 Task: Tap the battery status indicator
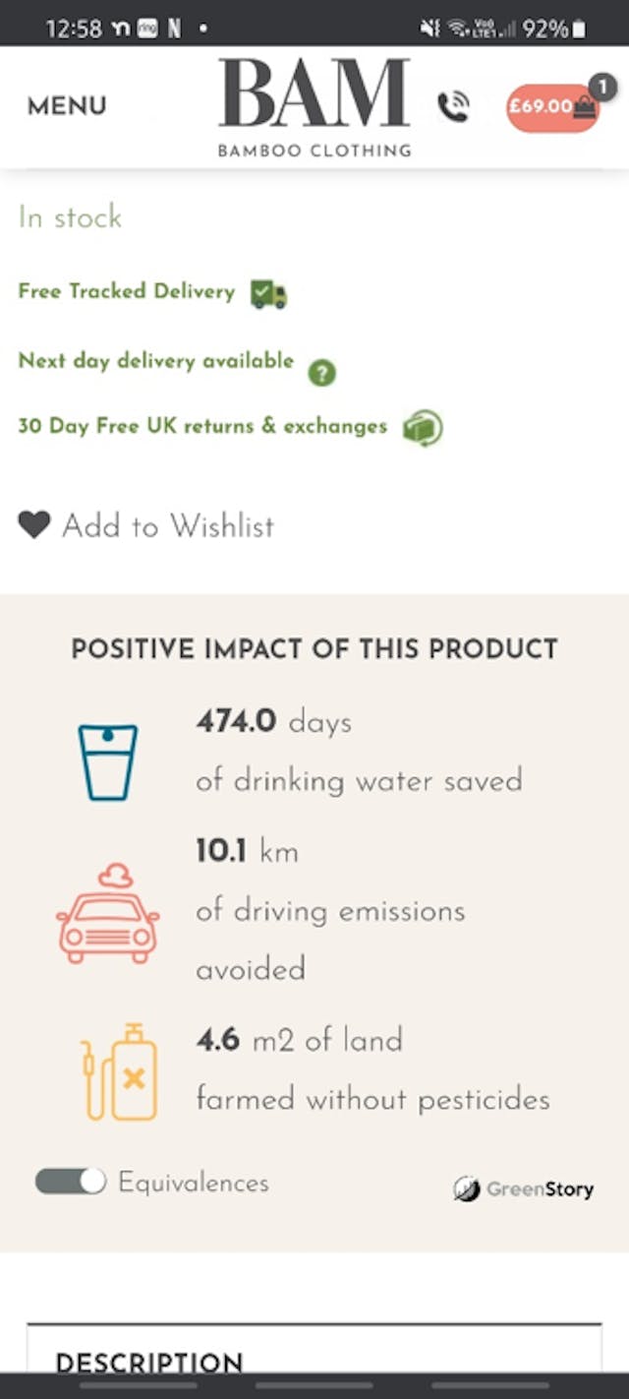[579, 29]
